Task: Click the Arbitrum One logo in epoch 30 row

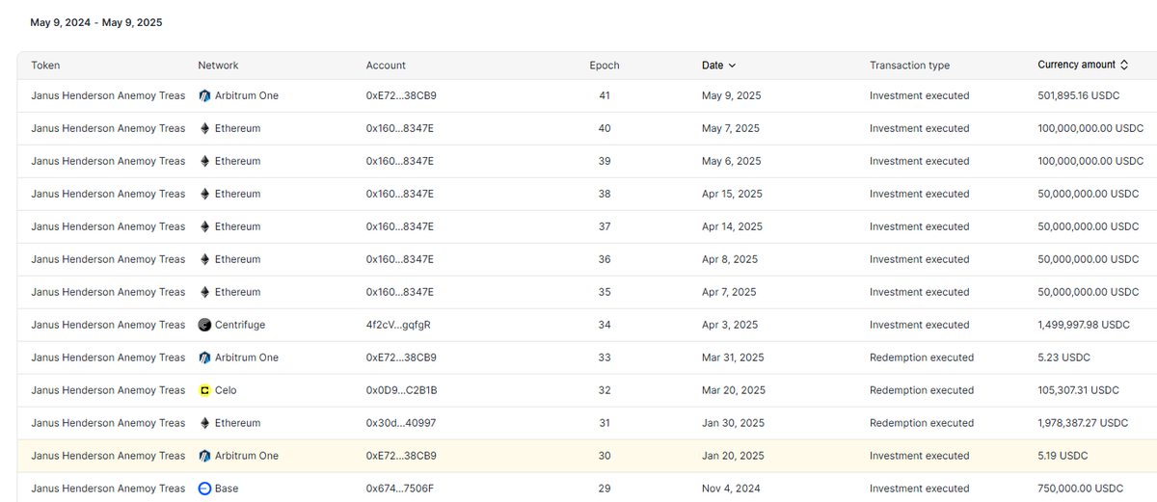Action: pos(204,457)
